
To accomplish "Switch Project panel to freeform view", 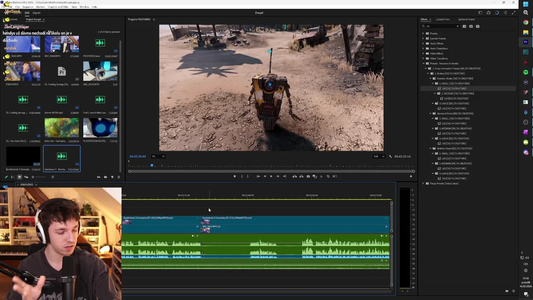I will point(26,177).
